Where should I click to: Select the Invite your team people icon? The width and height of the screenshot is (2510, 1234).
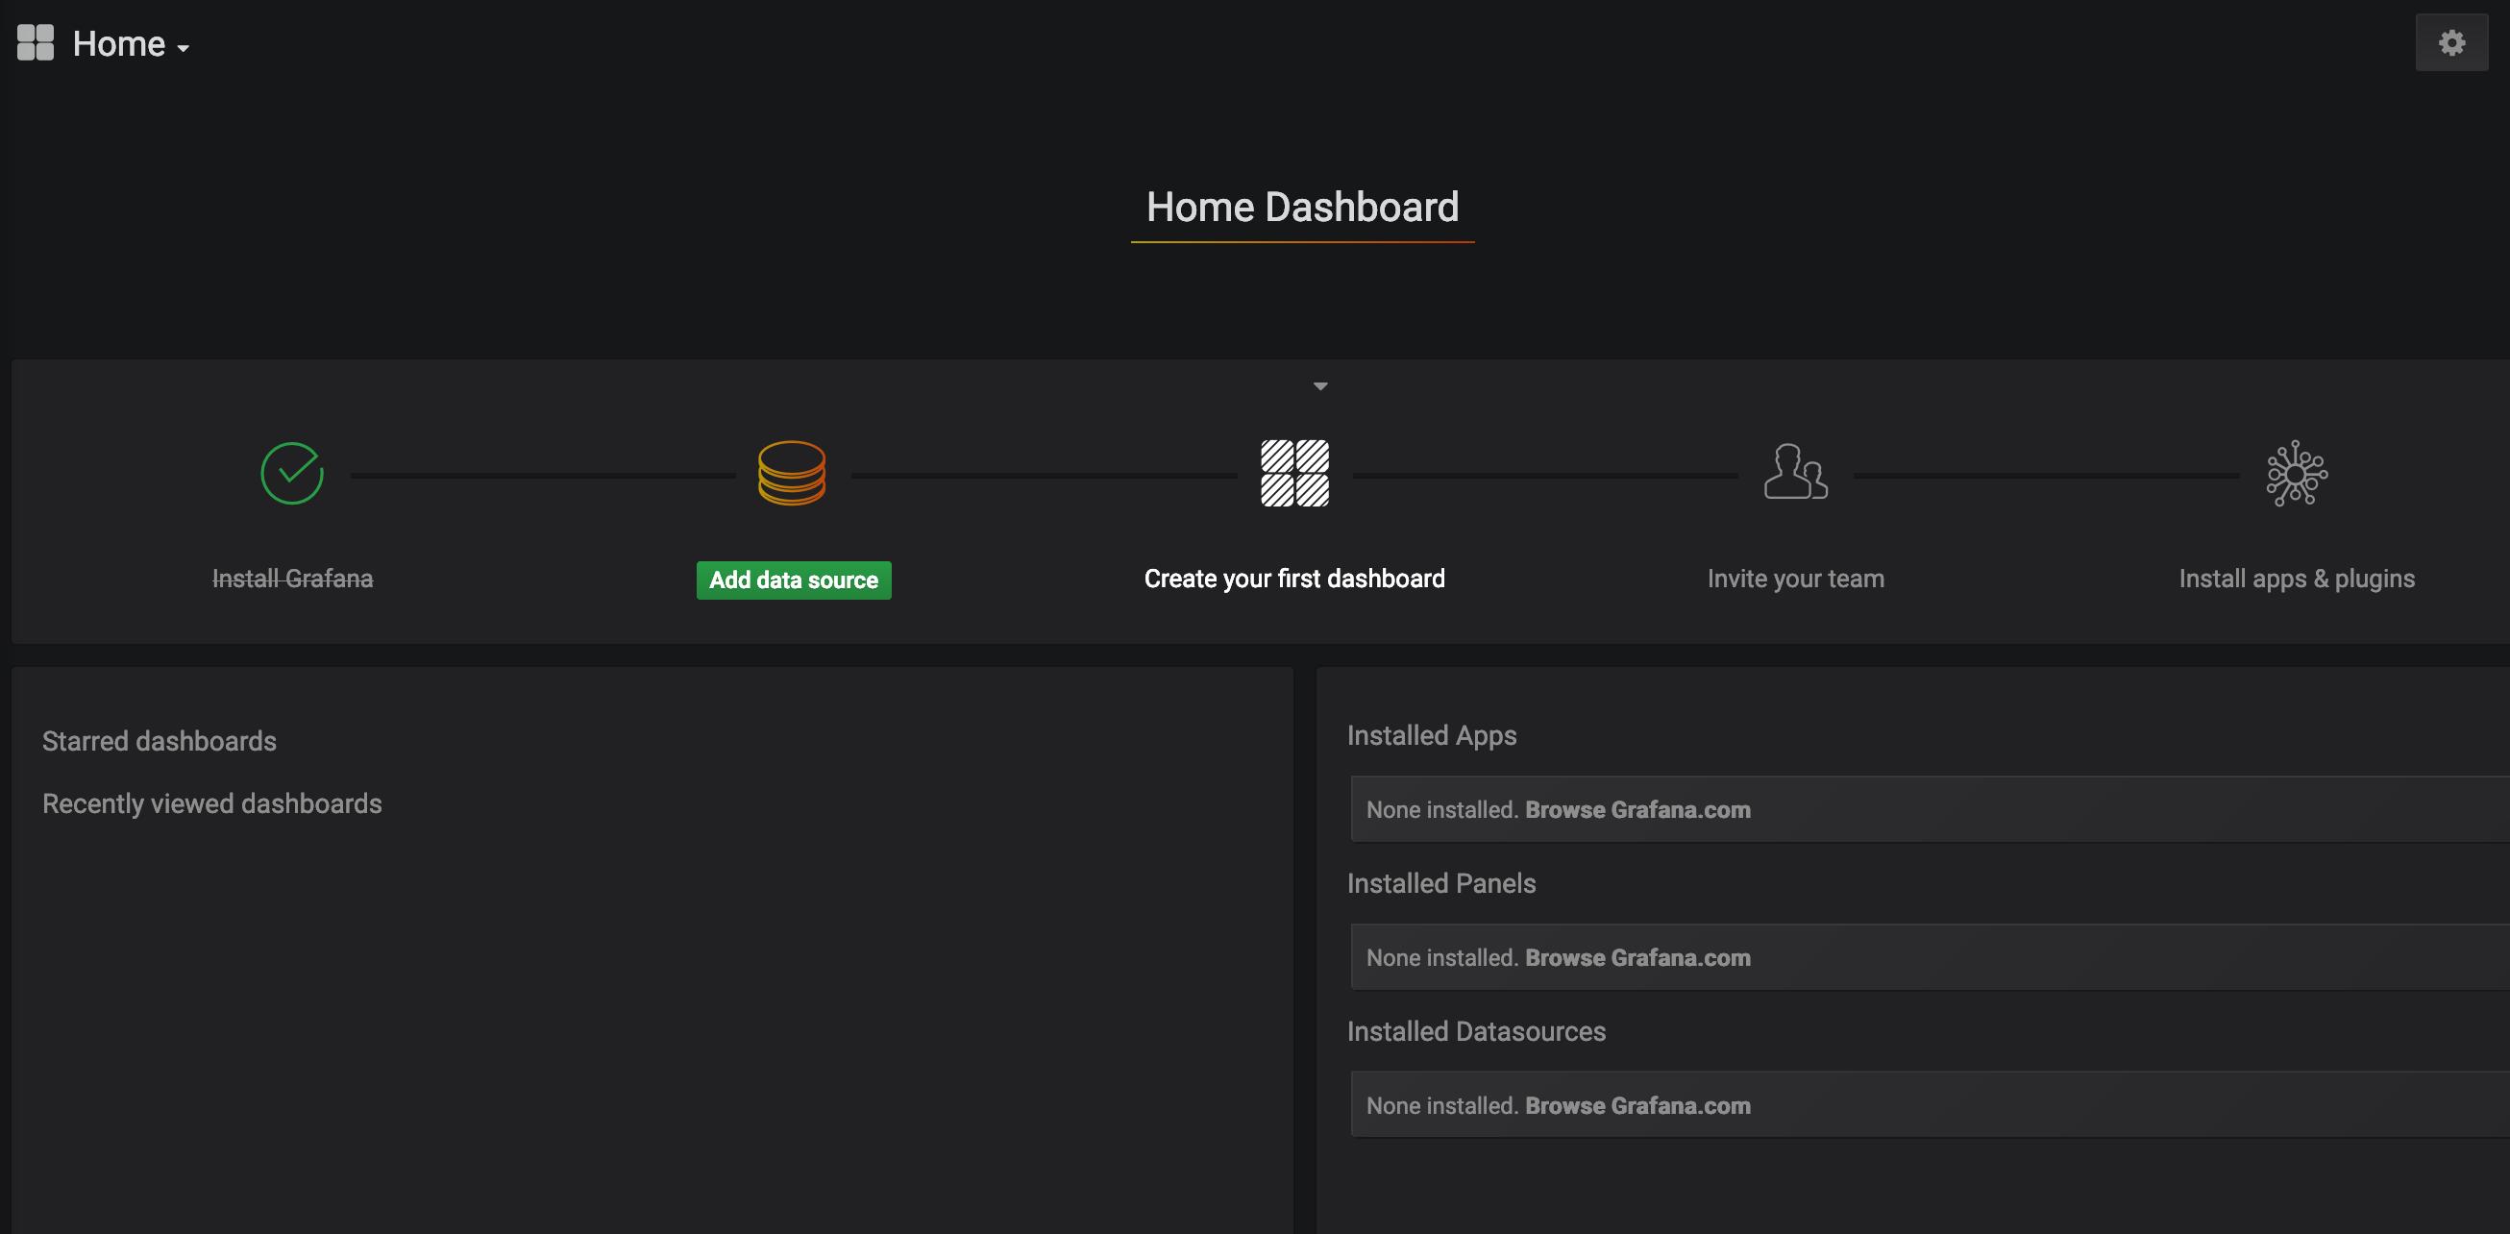pyautogui.click(x=1796, y=474)
